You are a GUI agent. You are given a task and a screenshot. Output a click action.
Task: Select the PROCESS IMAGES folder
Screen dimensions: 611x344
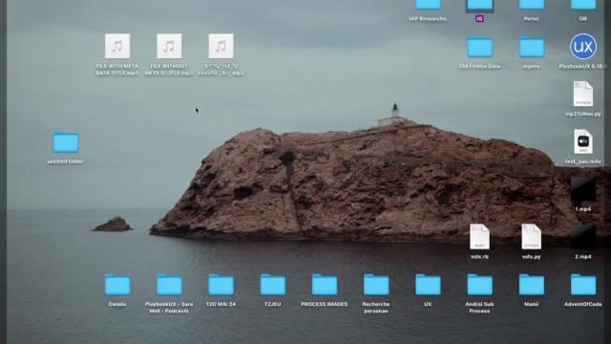[x=325, y=285]
